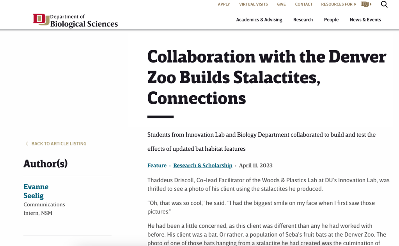
Task: Open the Research & Scholarship category link
Action: tap(202, 165)
